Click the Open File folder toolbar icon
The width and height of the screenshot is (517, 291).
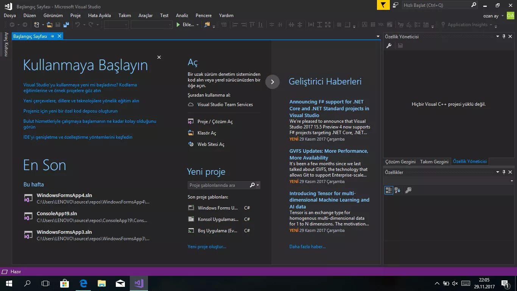point(50,25)
